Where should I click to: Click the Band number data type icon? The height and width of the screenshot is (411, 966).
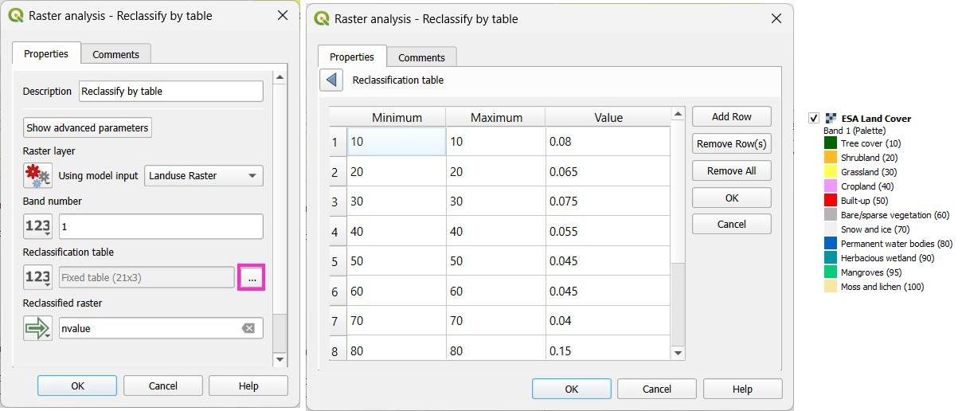(x=37, y=226)
